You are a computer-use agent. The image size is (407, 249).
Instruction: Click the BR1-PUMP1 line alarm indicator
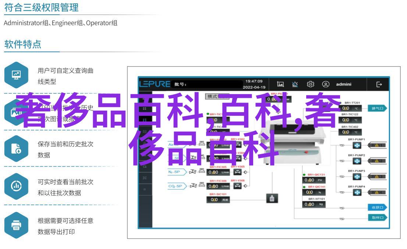[x=377, y=146]
